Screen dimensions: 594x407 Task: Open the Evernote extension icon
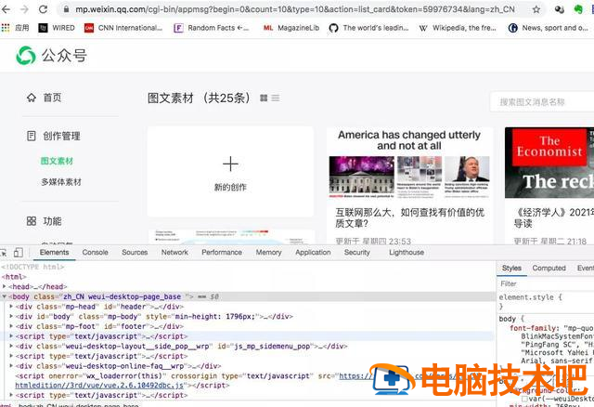(x=578, y=9)
